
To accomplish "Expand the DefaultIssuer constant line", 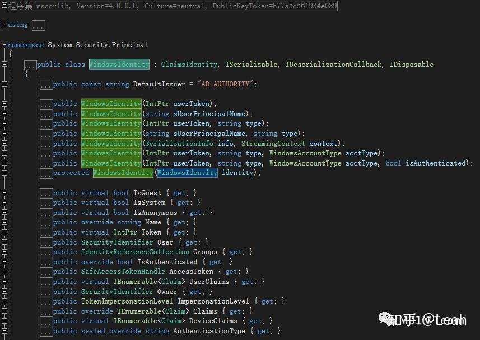I will (4, 84).
